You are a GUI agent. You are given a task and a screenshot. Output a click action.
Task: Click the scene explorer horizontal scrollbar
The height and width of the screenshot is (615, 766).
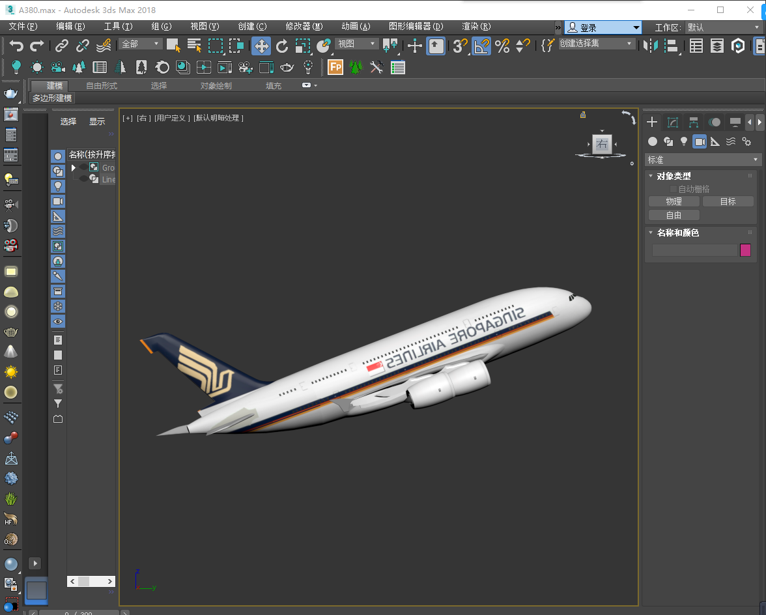point(91,581)
